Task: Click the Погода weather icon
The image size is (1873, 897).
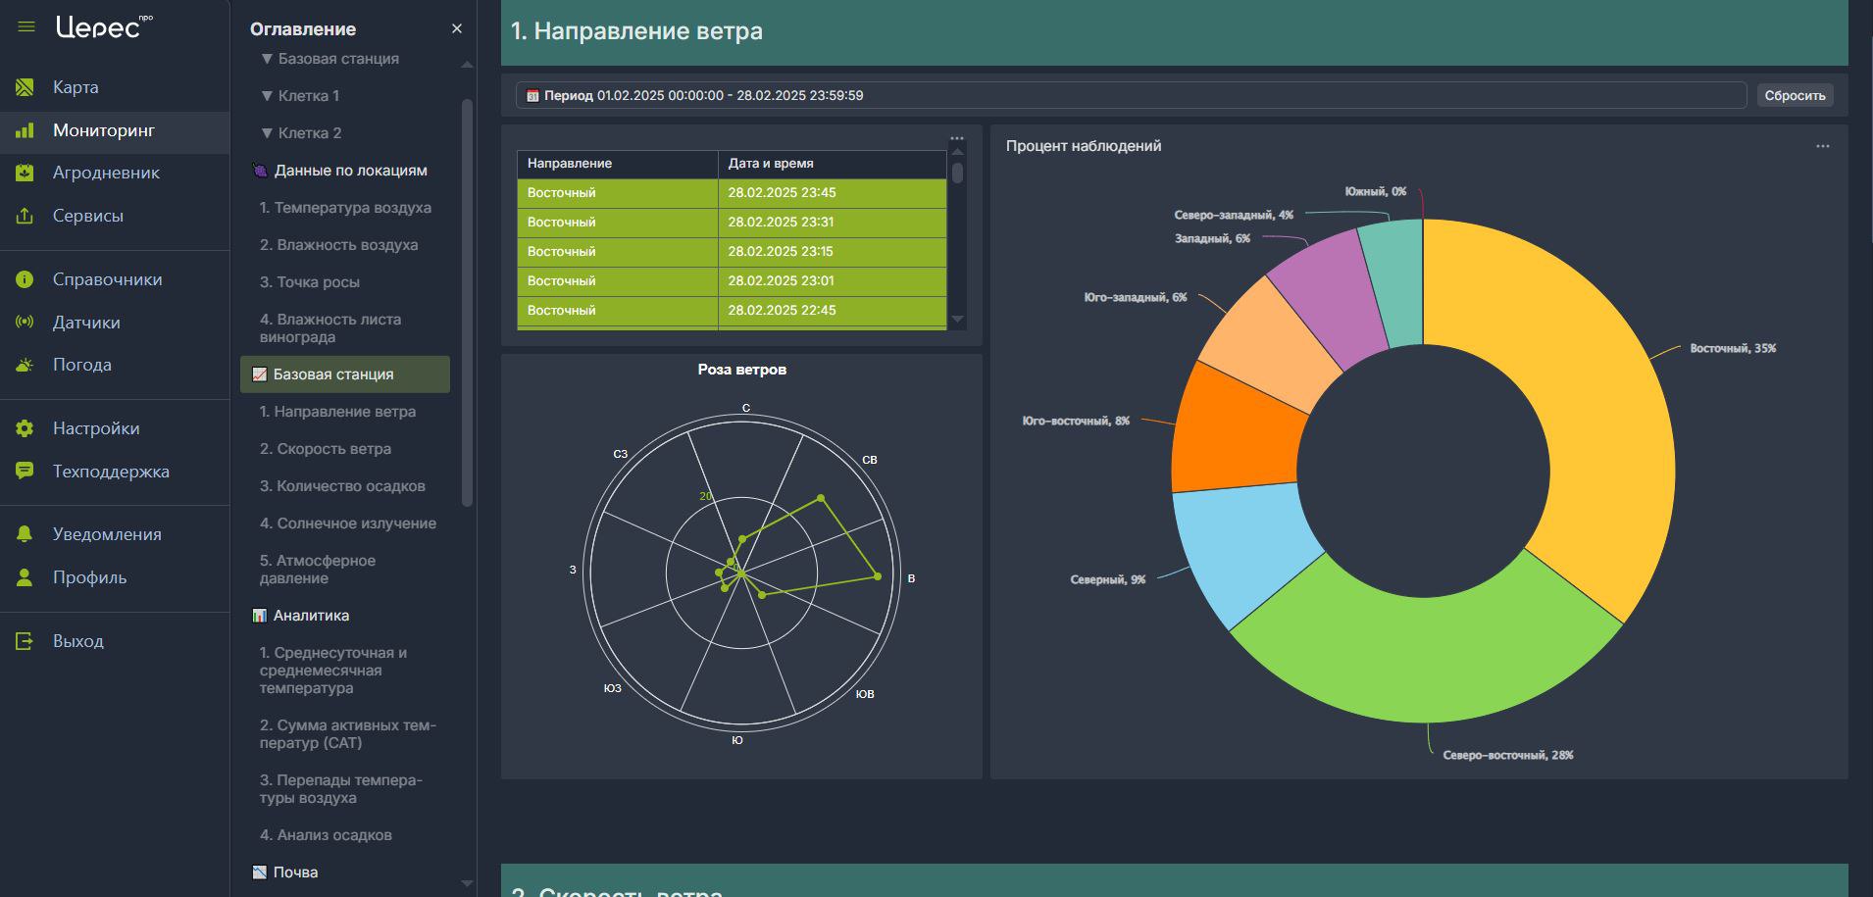Action: 25,365
